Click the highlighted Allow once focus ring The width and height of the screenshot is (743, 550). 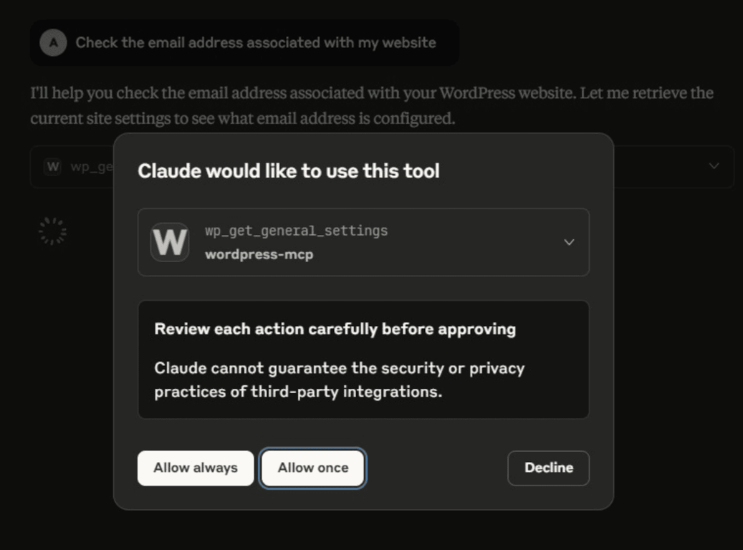click(x=312, y=468)
